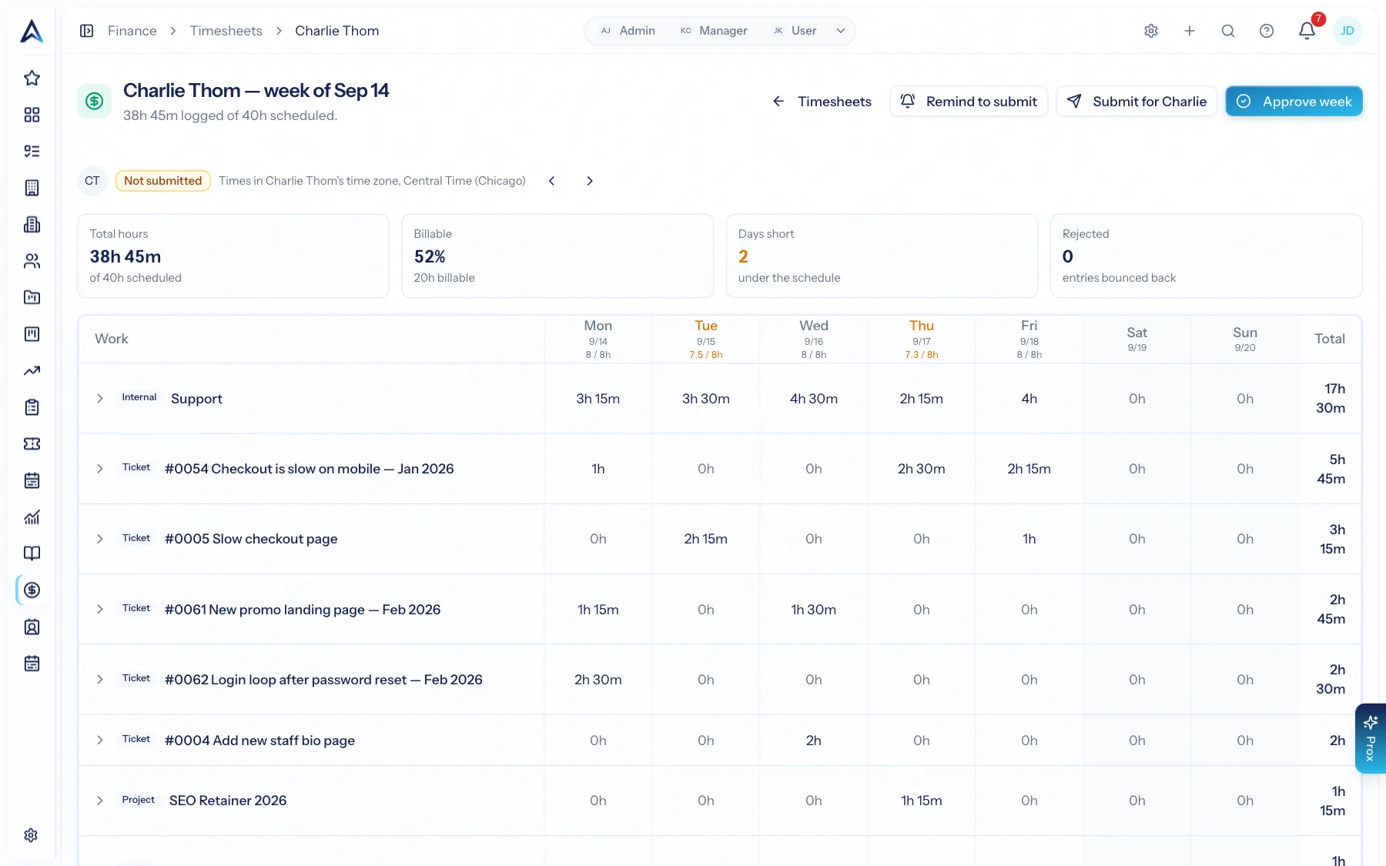Click Remind to submit
This screenshot has height=866, width=1386.
point(969,102)
